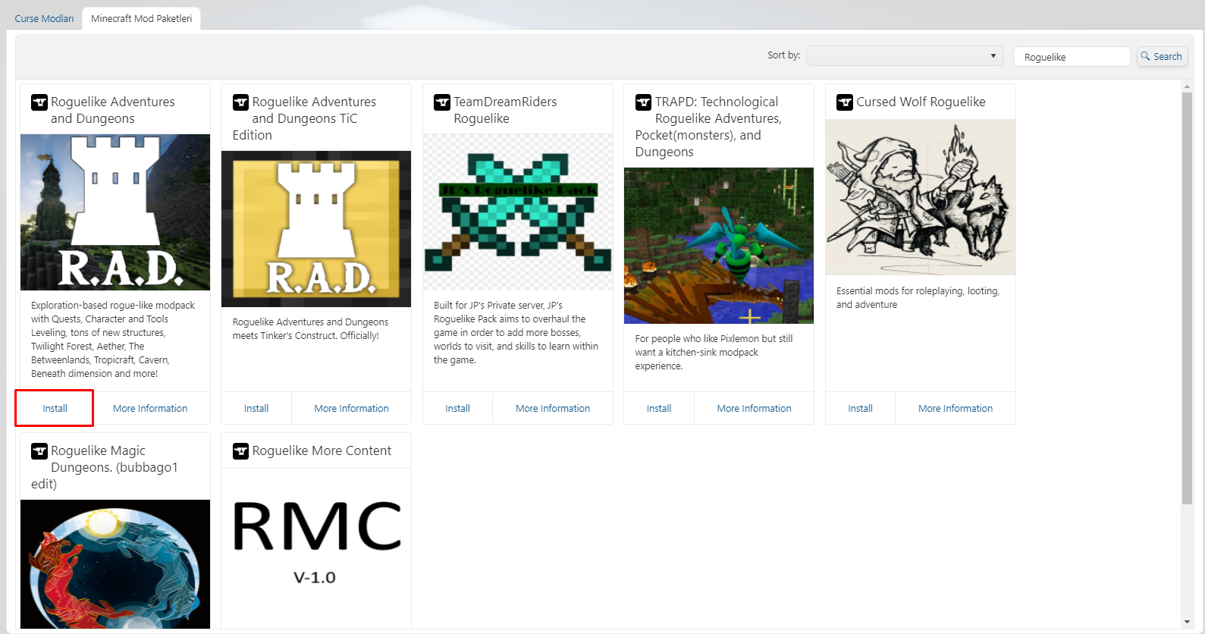Open the RMC V-1.0 thumbnail image

point(316,548)
